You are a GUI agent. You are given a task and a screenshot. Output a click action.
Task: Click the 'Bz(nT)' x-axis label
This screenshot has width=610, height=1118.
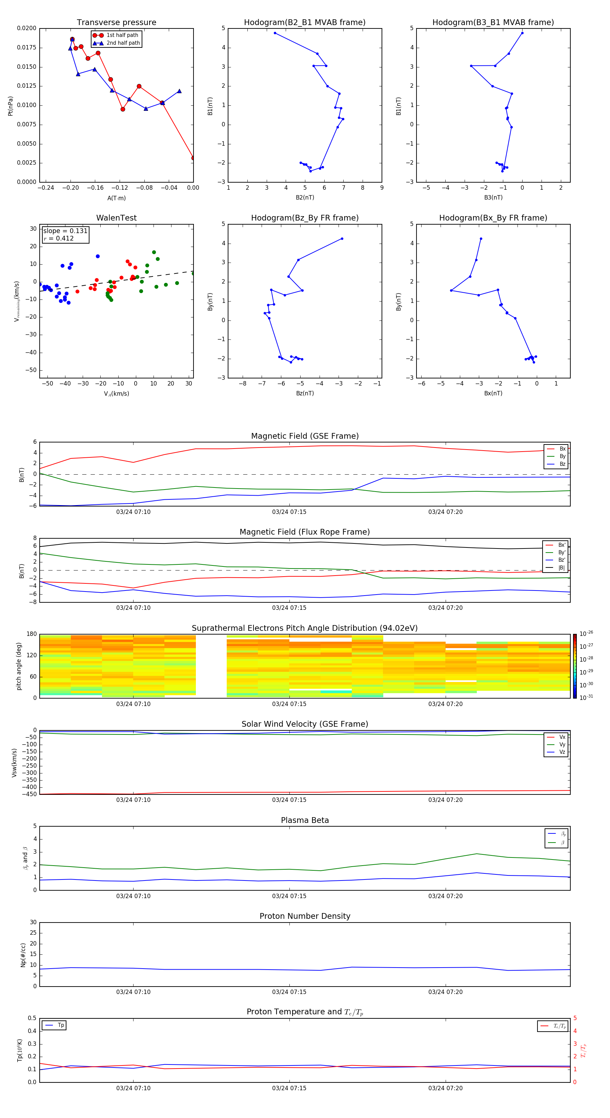point(305,393)
